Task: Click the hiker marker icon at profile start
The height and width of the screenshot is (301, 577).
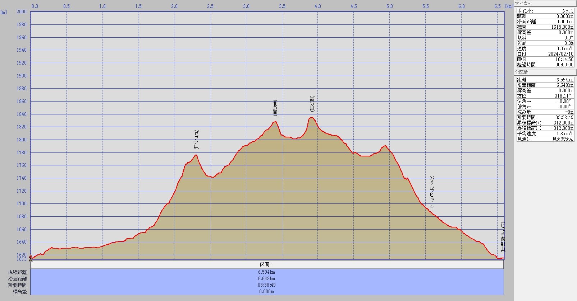Action: point(31,258)
